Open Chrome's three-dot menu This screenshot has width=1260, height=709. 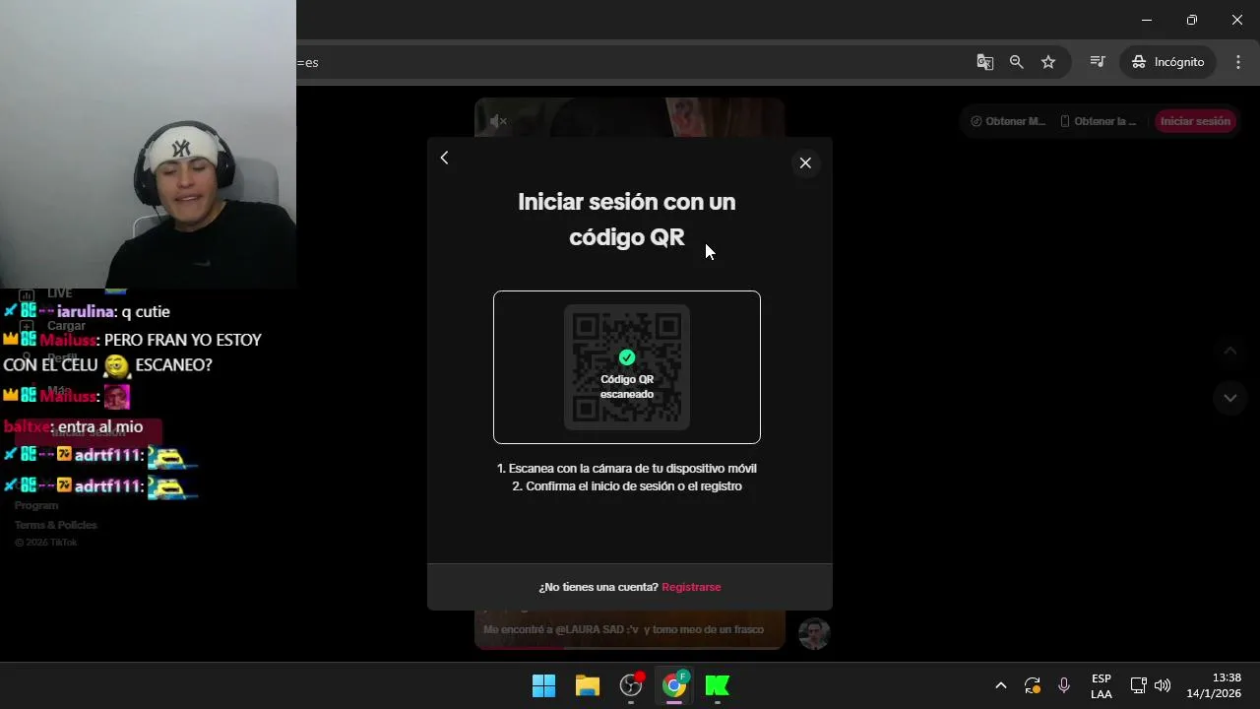[x=1238, y=62]
